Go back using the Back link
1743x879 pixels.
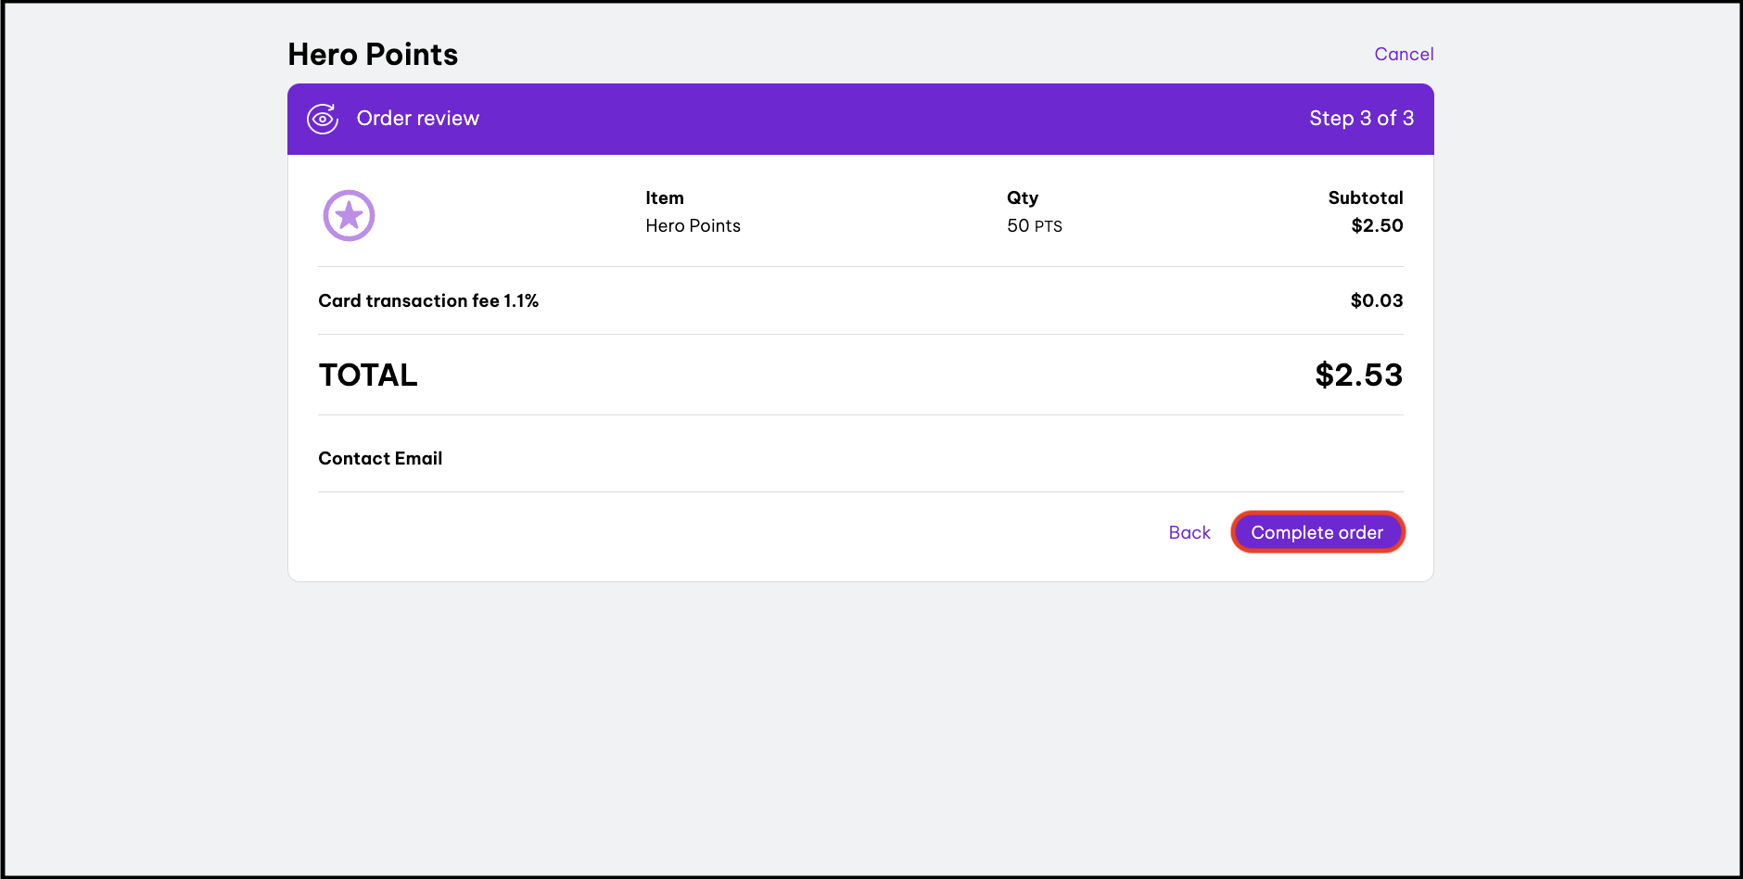pyautogui.click(x=1190, y=532)
